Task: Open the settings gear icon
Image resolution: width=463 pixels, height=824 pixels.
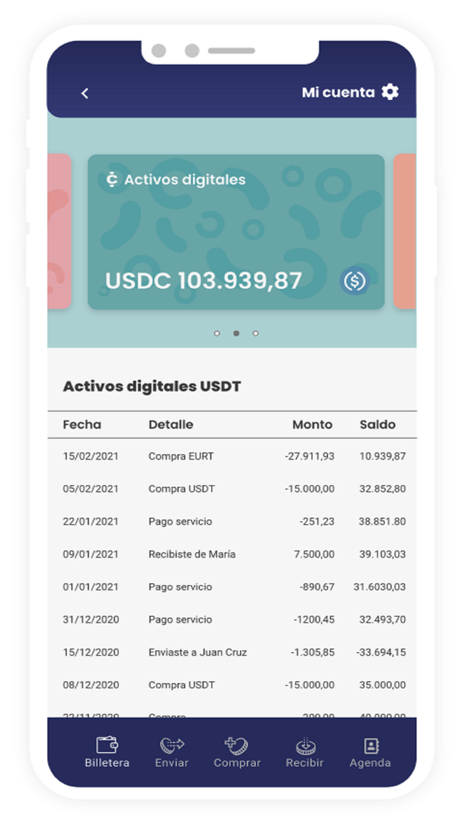Action: pyautogui.click(x=391, y=92)
